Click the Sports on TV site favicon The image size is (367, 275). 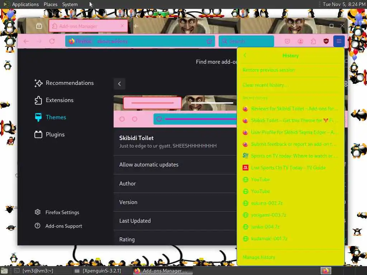point(245,156)
